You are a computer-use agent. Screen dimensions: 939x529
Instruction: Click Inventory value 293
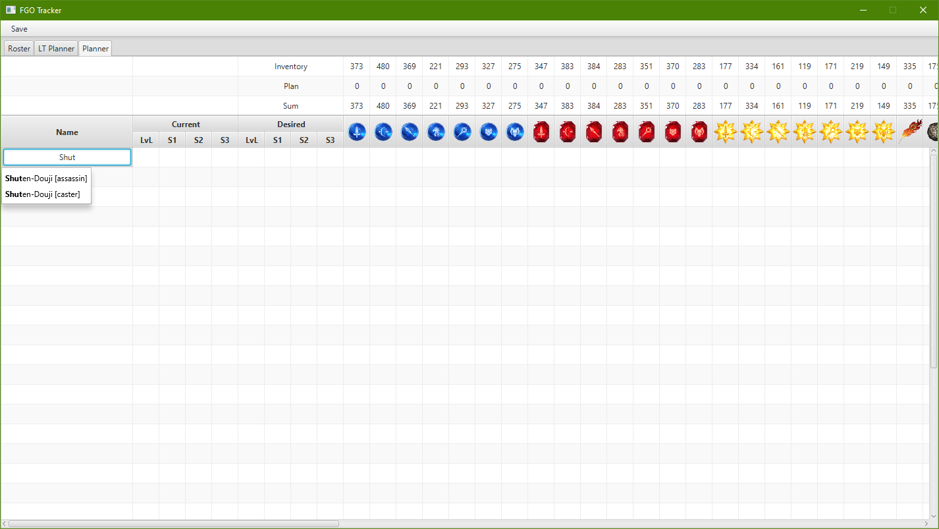coord(462,67)
